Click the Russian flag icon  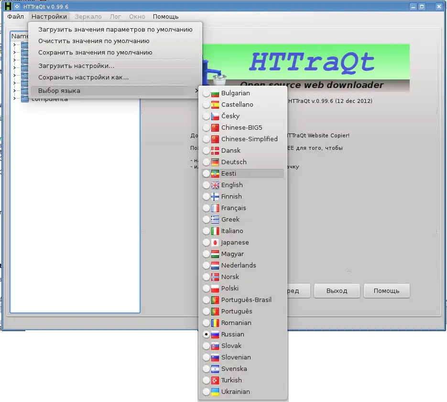215,335
